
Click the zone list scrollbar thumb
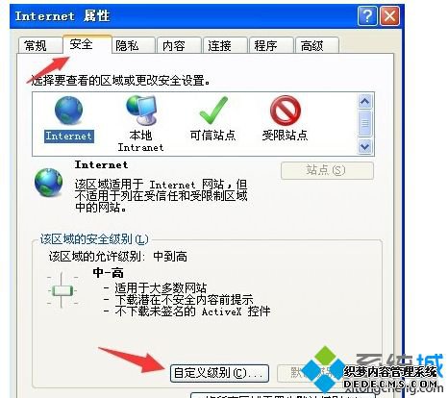coord(364,123)
